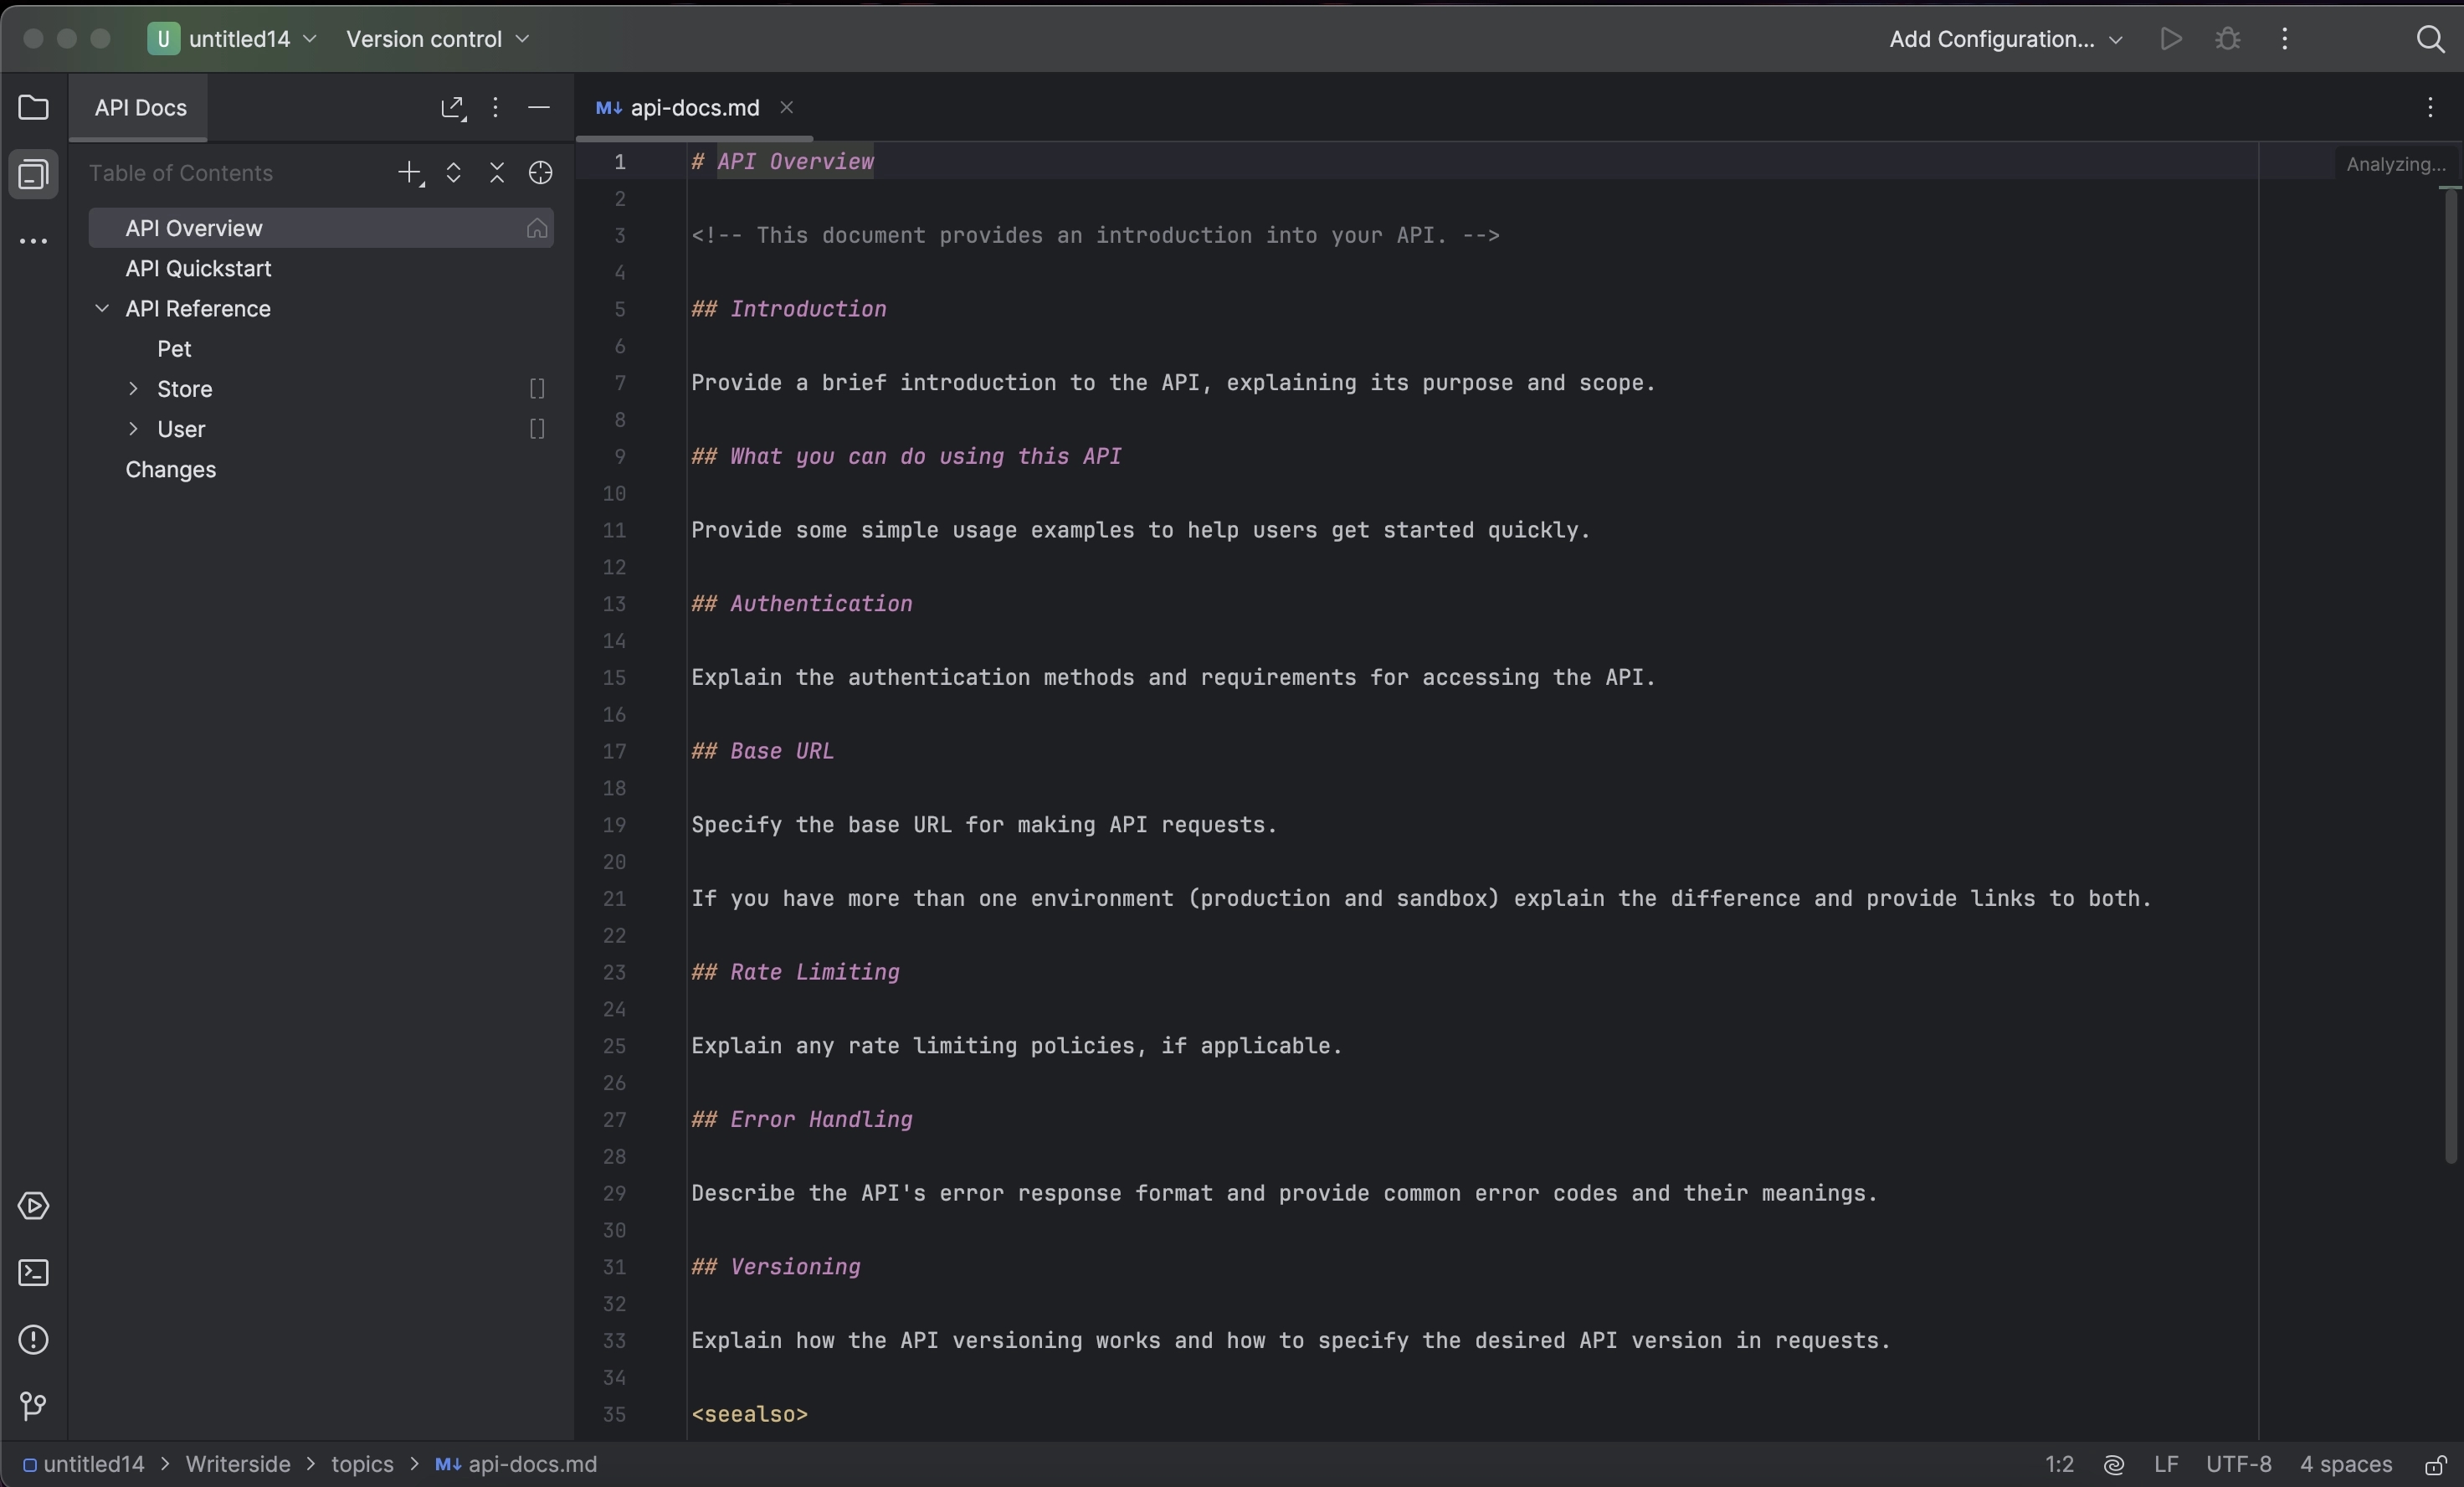Change UTF-8 file encoding
Viewport: 2464px width, 1487px height.
point(2238,1465)
